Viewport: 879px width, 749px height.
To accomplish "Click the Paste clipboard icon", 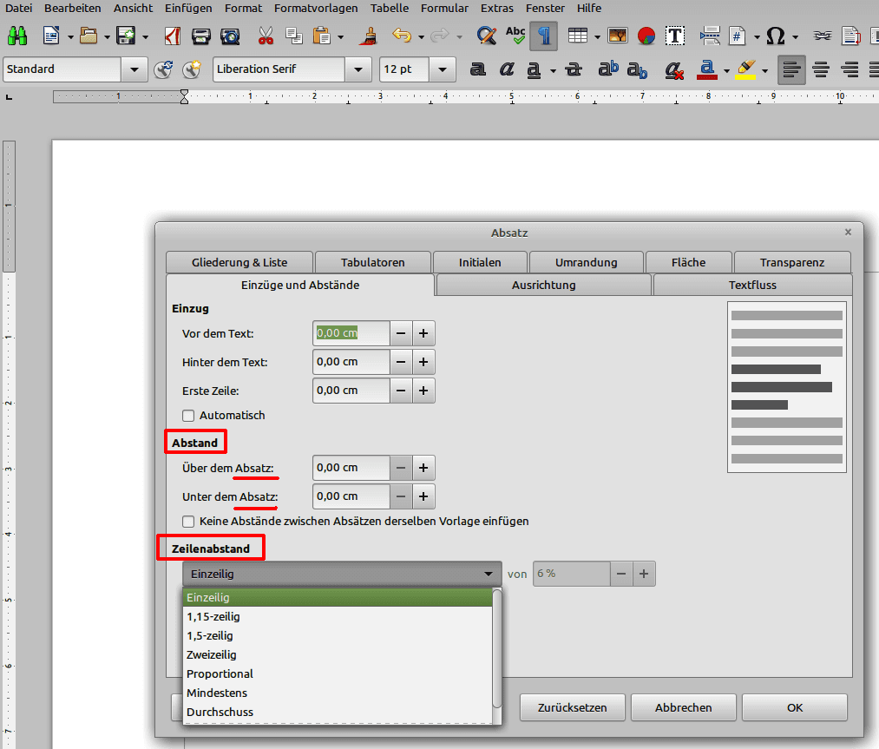I will 322,36.
